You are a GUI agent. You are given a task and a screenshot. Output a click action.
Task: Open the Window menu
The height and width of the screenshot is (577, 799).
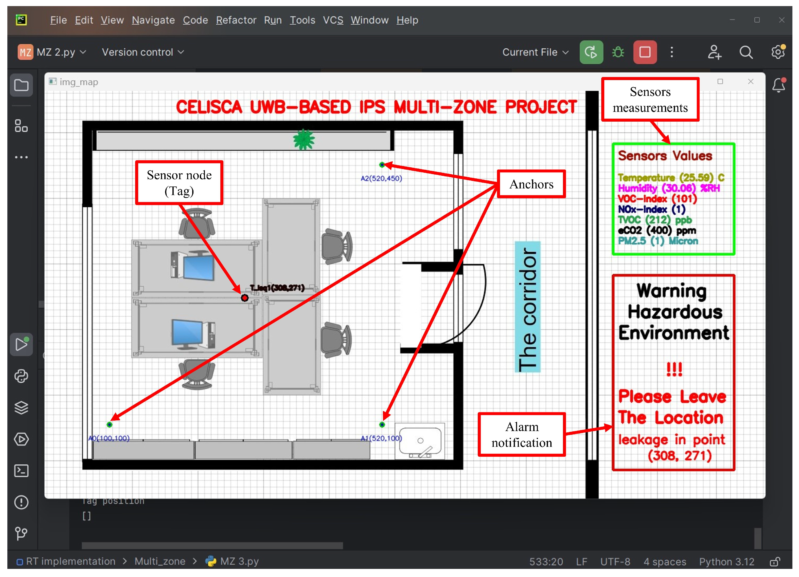(x=369, y=20)
